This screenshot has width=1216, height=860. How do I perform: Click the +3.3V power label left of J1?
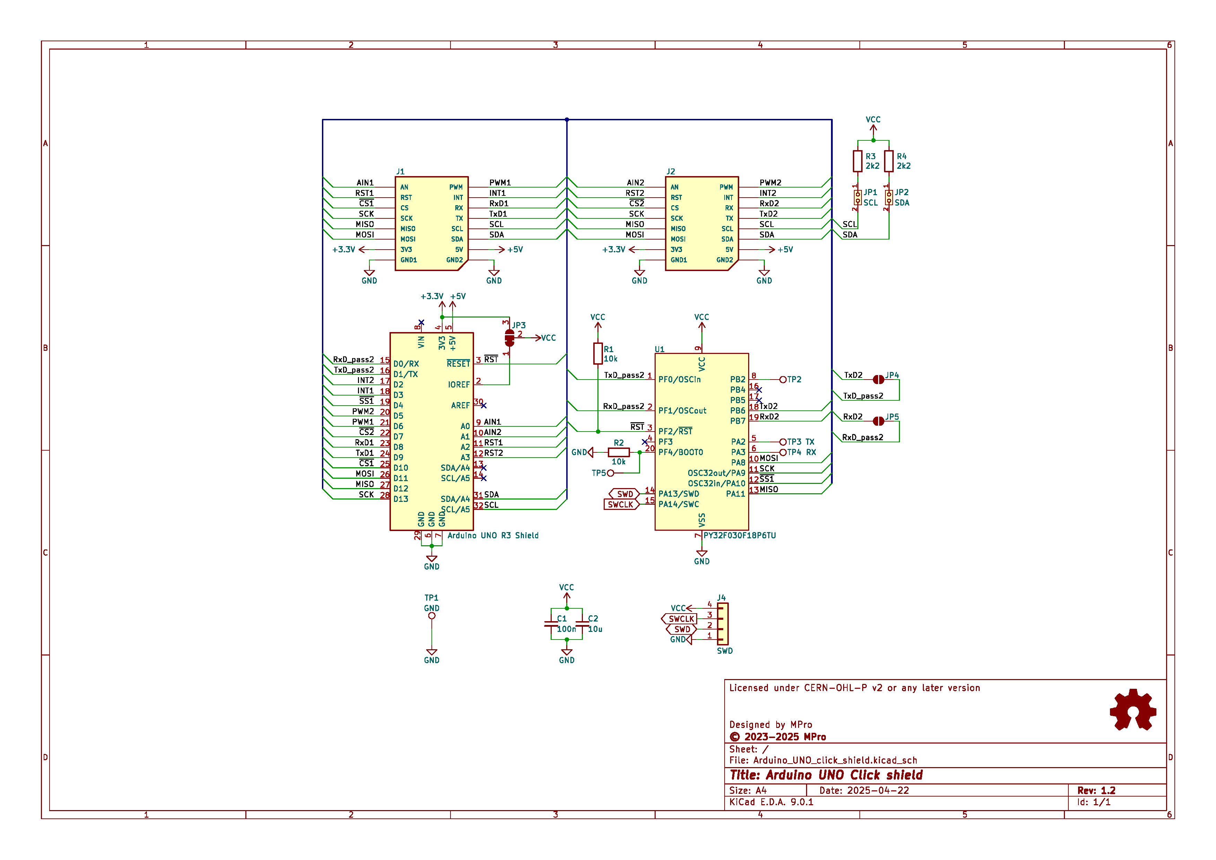coord(343,249)
